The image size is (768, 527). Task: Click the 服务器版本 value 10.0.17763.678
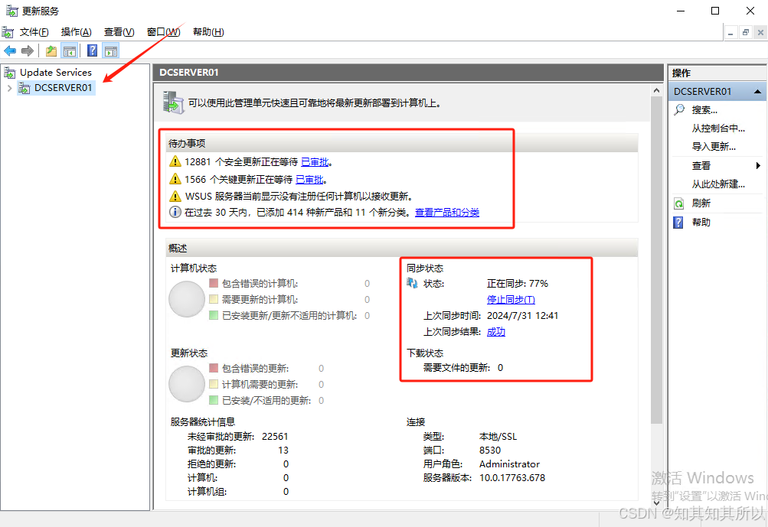(511, 477)
